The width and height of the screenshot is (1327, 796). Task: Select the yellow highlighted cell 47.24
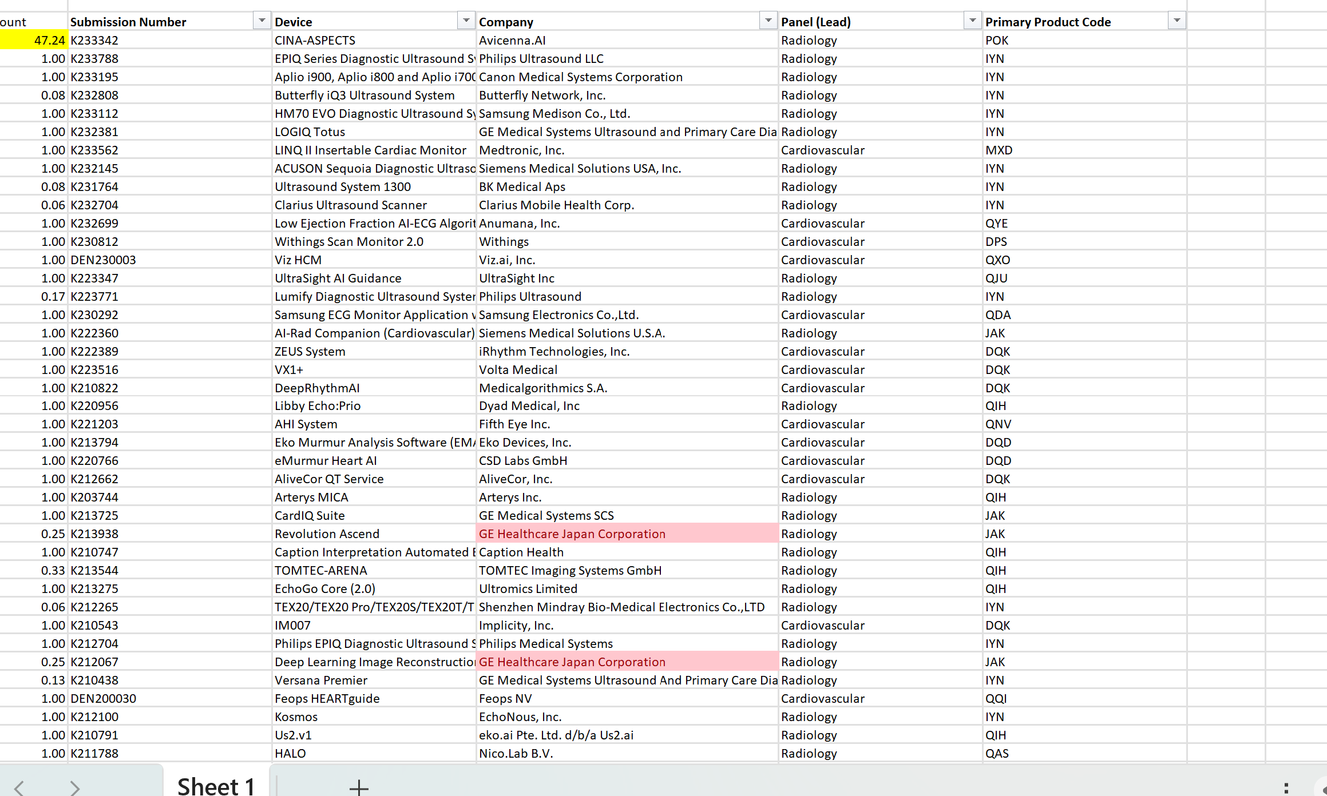[34, 40]
